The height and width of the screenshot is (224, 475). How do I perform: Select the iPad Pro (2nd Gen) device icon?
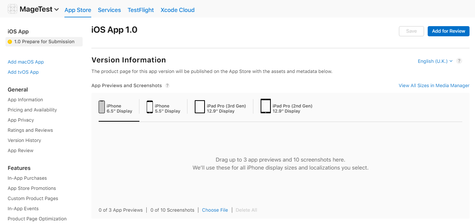click(x=265, y=106)
